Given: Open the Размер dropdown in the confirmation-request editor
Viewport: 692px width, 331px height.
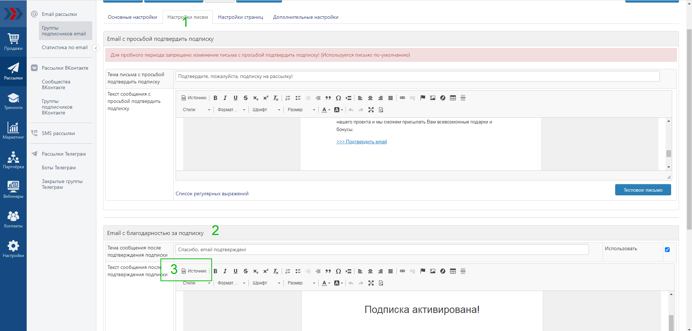Looking at the screenshot, I should click(x=301, y=110).
